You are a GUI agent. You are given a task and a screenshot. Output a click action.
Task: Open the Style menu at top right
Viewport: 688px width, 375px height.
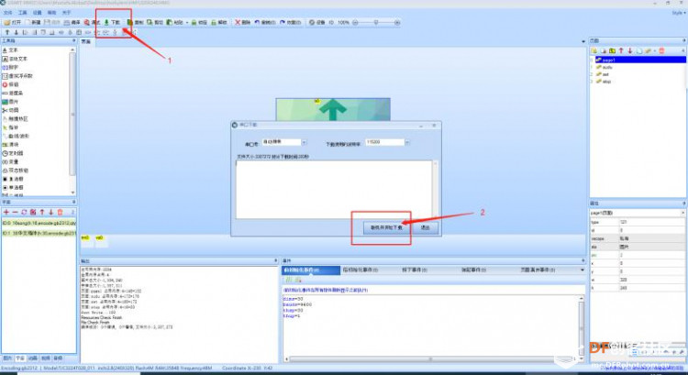(678, 13)
